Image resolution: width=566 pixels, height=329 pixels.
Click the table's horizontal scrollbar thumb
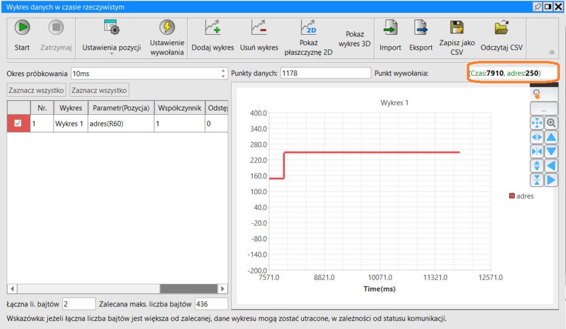point(188,289)
